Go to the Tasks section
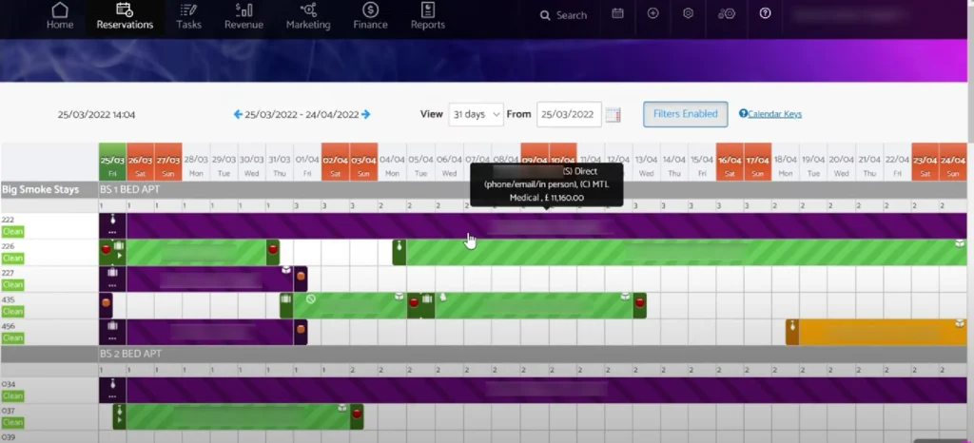This screenshot has height=443, width=974. [x=188, y=16]
